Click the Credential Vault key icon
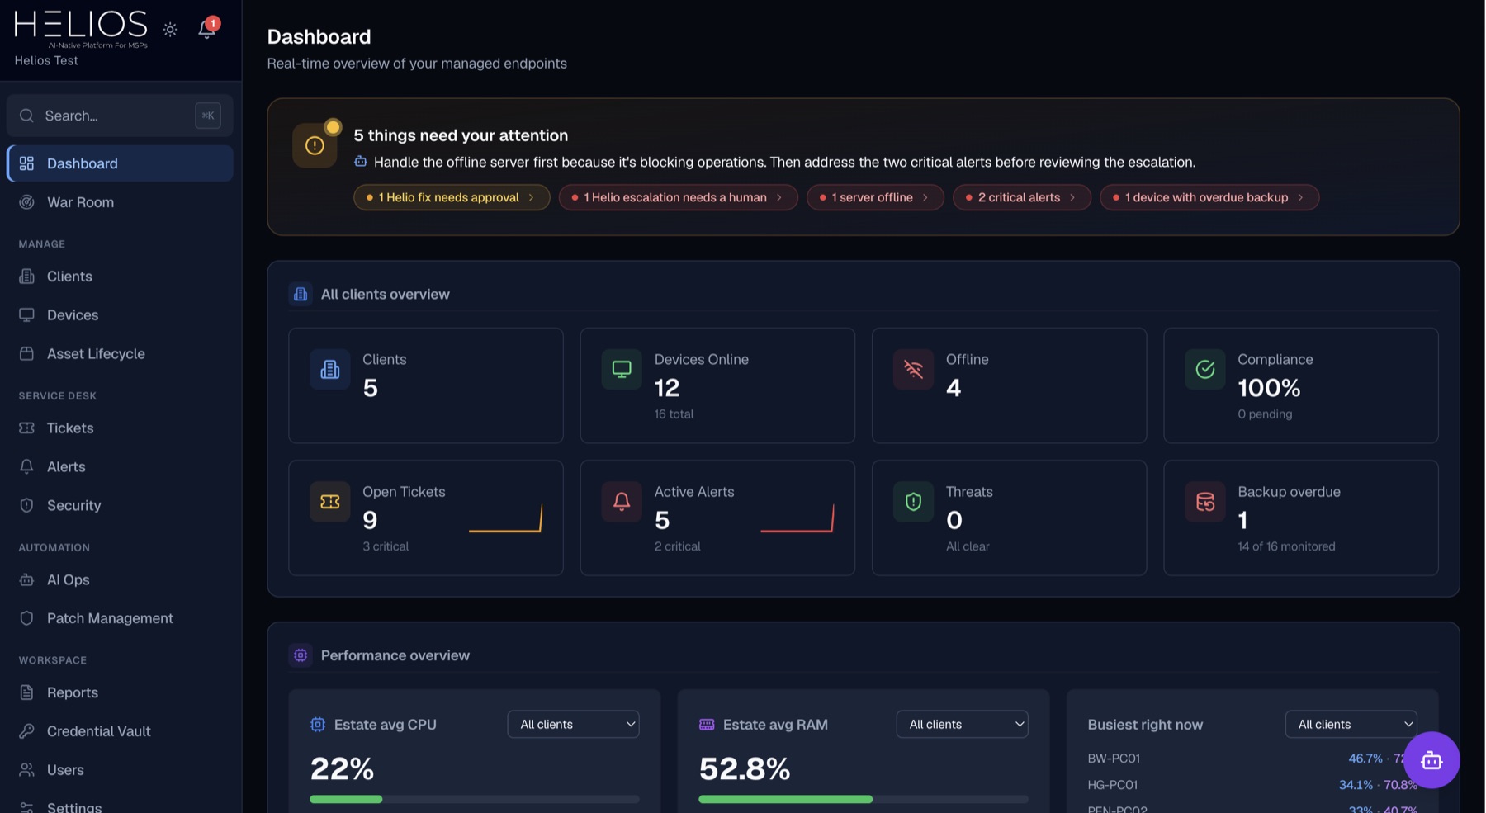Viewport: 1486px width, 813px height. [26, 732]
